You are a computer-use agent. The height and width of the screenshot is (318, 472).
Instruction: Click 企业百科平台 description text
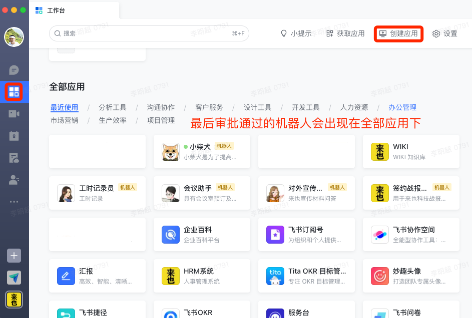[x=202, y=240]
